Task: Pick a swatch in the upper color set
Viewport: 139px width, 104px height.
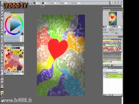Action: 112,45
